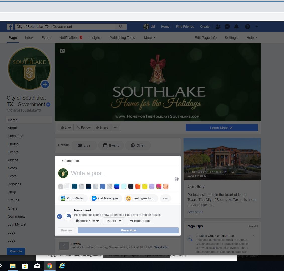Click the JM profile avatar icon
The image size is (284, 271).
tap(146, 27)
